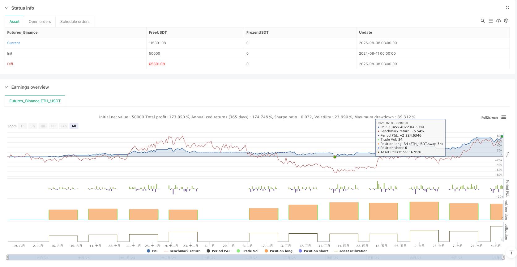Image resolution: width=517 pixels, height=267 pixels.
Task: Switch to the Schedule orders tab
Action: tap(75, 22)
